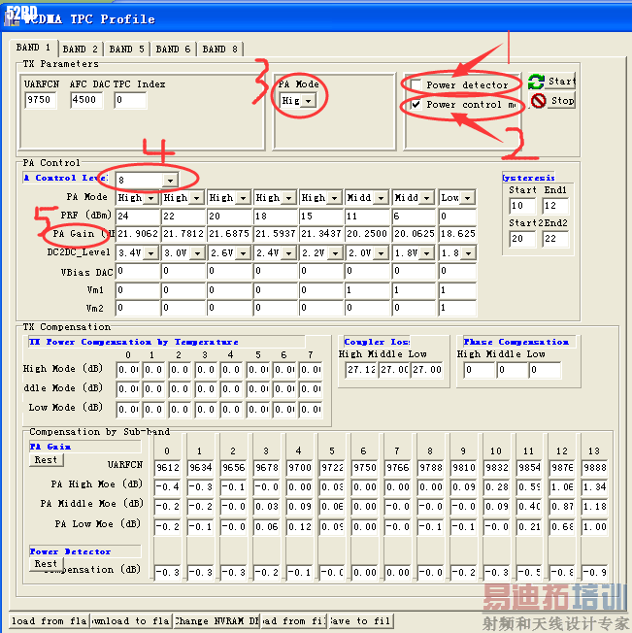The image size is (632, 633).
Task: Click the sub-band 0 UARFCN field 9612
Action: point(168,468)
